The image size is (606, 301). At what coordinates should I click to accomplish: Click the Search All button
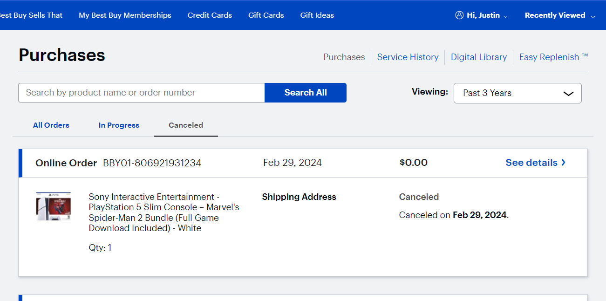pos(306,93)
